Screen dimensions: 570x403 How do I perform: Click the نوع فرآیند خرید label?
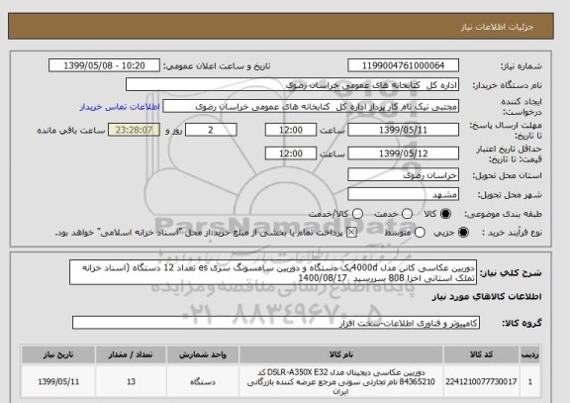click(512, 233)
